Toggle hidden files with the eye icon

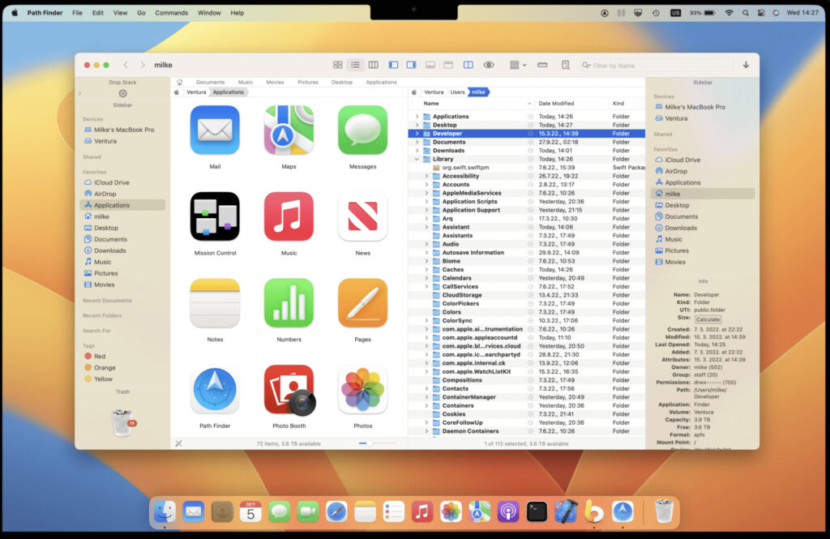pos(488,65)
